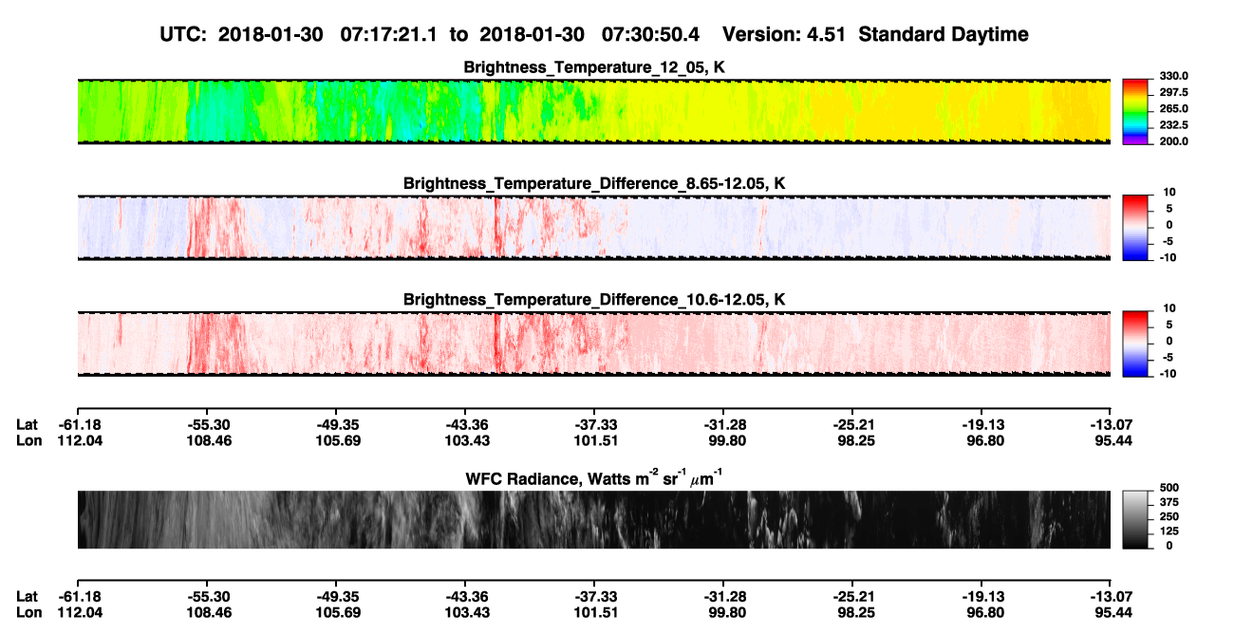
Task: Click the 'UTC:' label in the header
Action: click(185, 35)
